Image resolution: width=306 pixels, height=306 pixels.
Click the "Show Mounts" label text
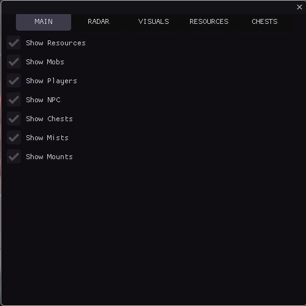tap(49, 157)
